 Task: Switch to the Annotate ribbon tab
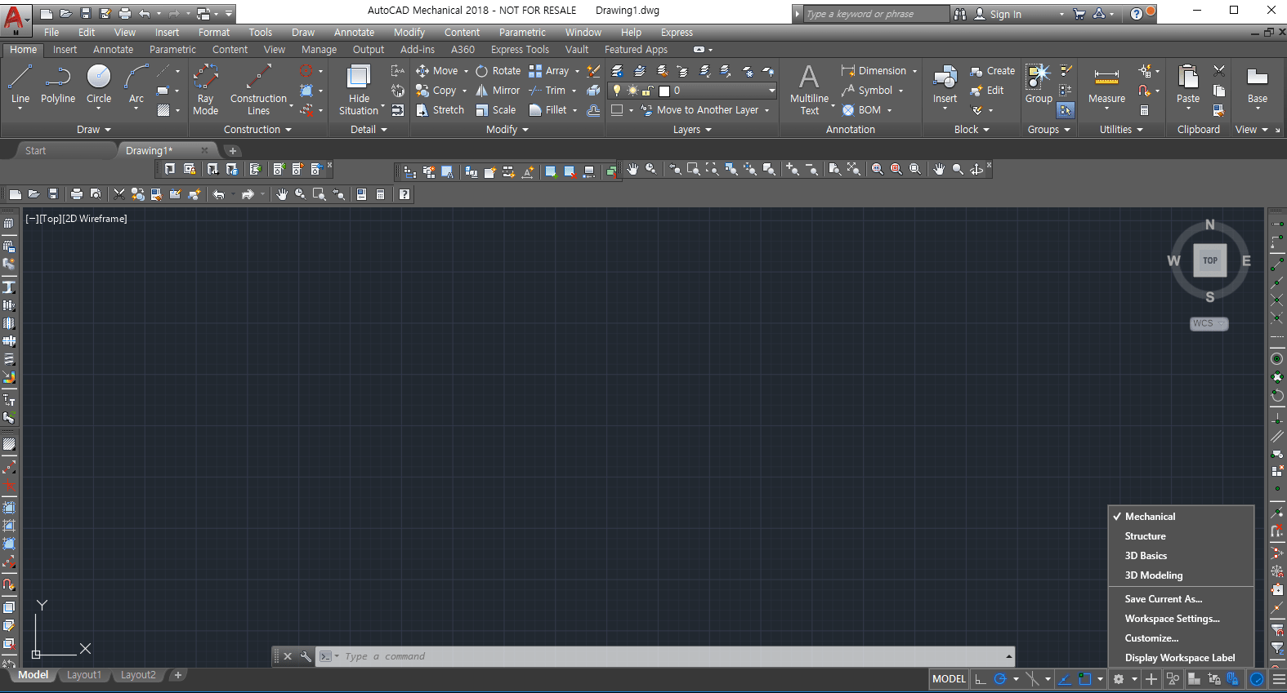click(x=113, y=50)
